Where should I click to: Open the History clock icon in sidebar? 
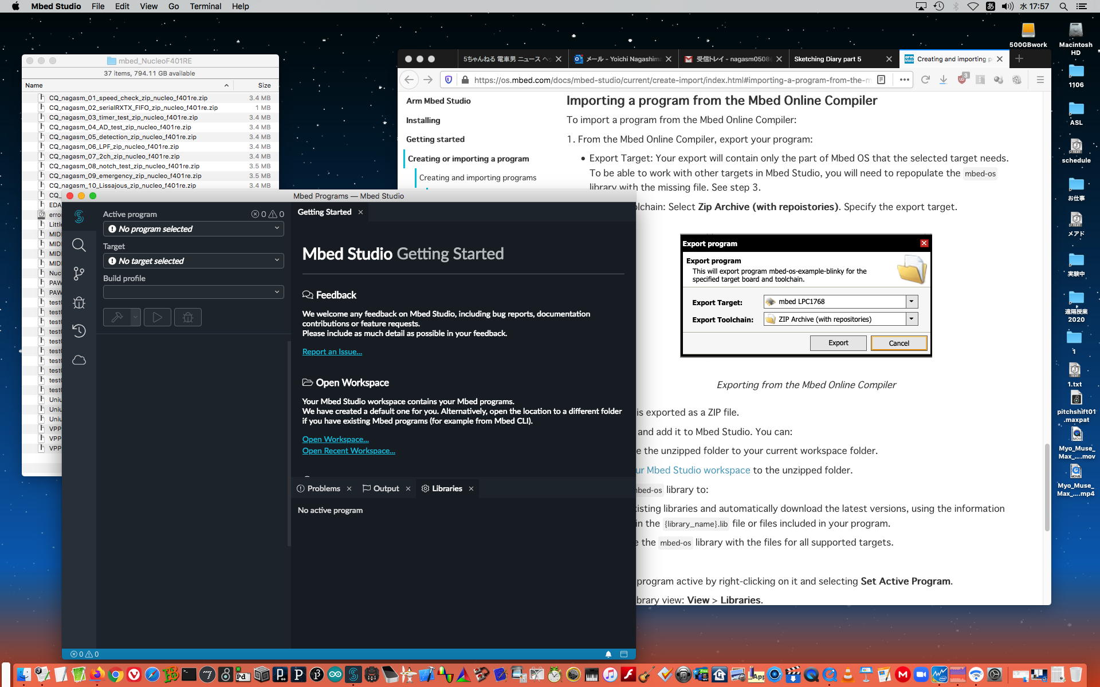click(79, 331)
